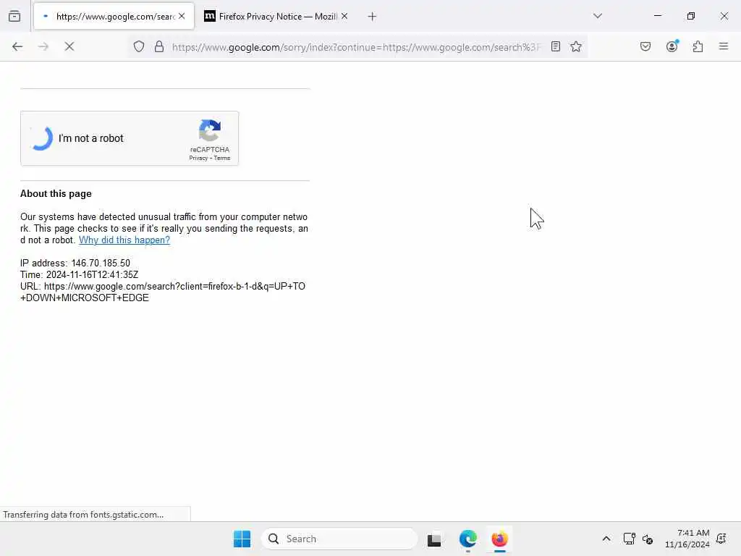Click the About this page heading

pyautogui.click(x=56, y=194)
